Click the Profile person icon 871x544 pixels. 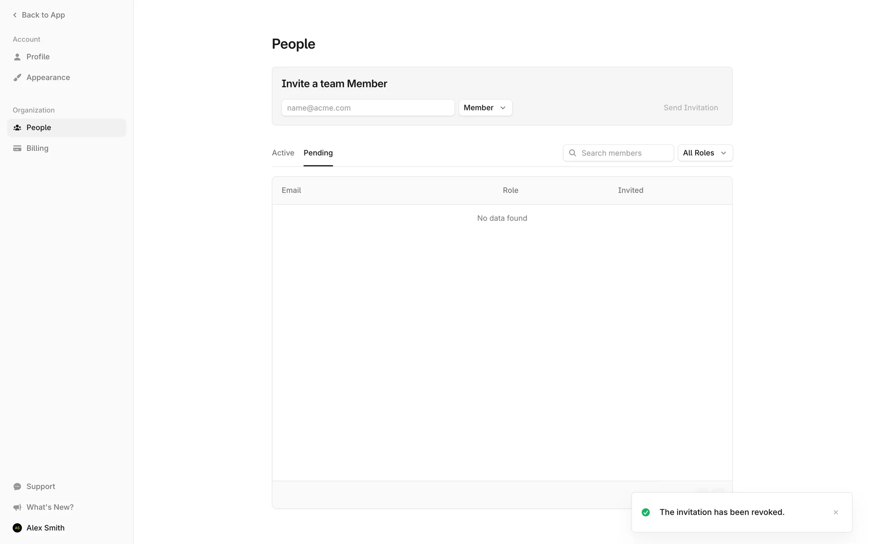tap(17, 57)
